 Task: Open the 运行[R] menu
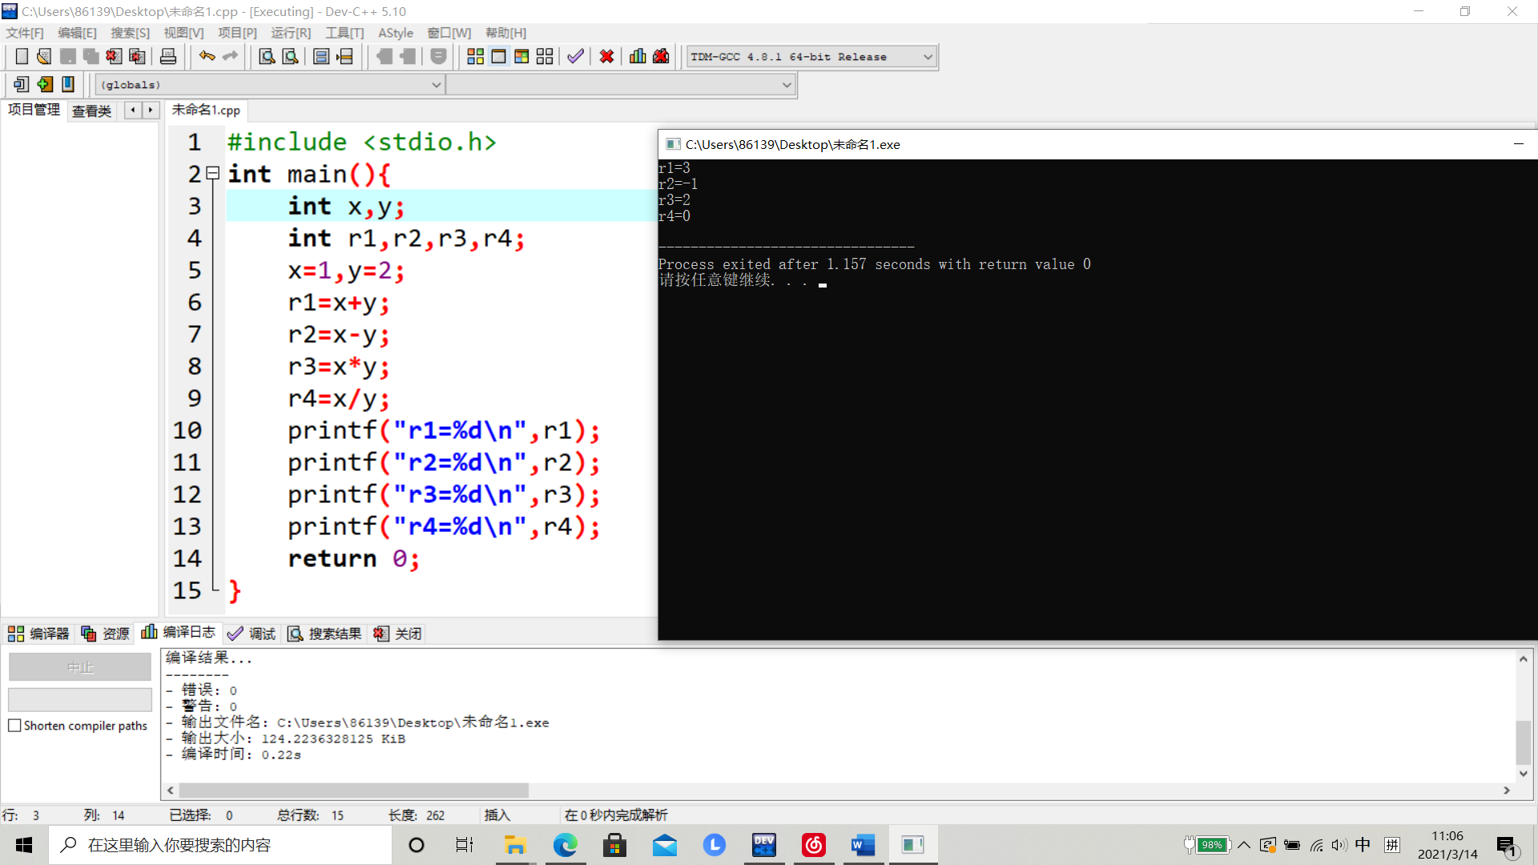click(x=290, y=33)
